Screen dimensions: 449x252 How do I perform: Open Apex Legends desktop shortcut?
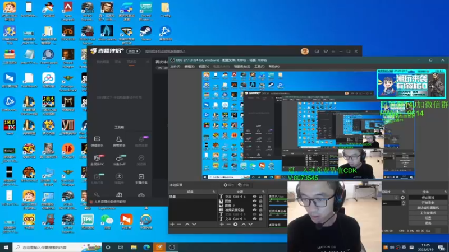click(x=68, y=11)
